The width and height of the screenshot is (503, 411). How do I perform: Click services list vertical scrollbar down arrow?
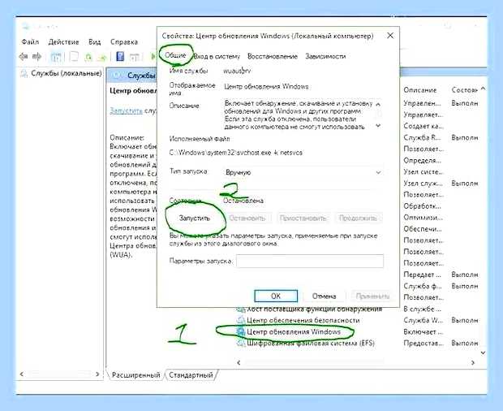[x=483, y=353]
